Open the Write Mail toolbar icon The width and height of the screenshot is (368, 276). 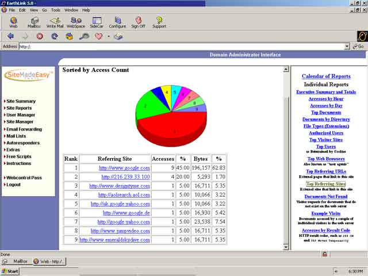(x=55, y=22)
